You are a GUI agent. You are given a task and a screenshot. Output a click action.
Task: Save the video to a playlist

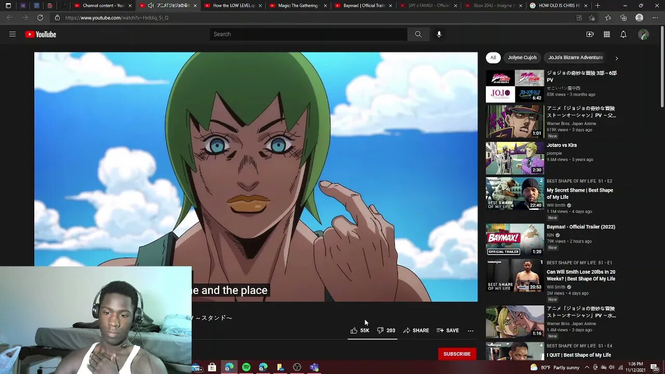(x=448, y=330)
